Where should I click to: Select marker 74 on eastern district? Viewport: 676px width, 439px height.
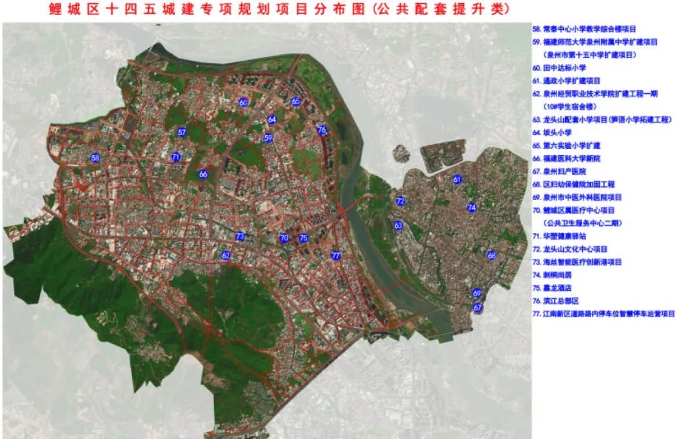(471, 208)
